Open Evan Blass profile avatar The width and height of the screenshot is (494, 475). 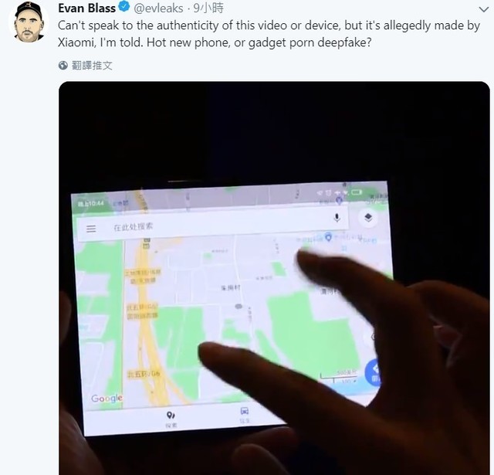[x=29, y=22]
